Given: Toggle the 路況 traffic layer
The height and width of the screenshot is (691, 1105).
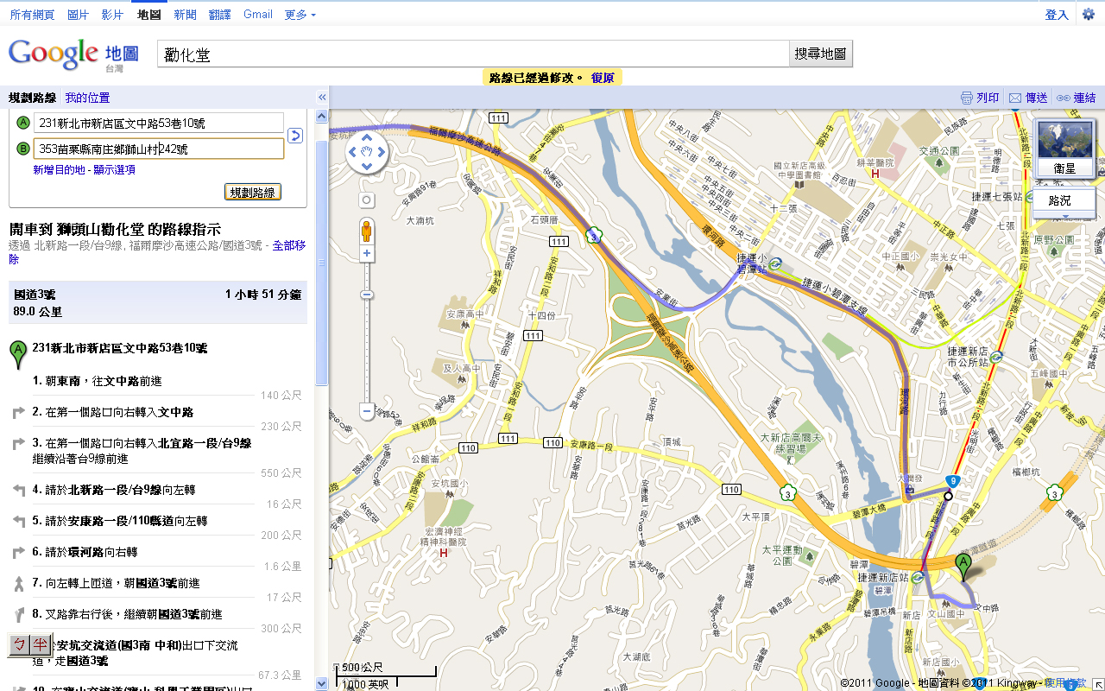Looking at the screenshot, I should point(1064,200).
